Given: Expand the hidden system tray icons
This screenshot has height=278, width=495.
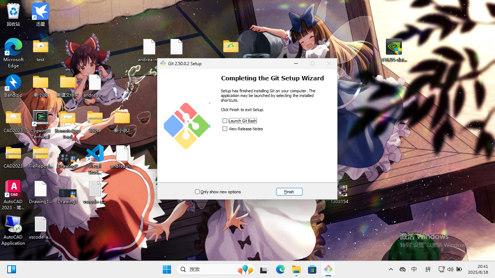Looking at the screenshot, I should [x=391, y=269].
